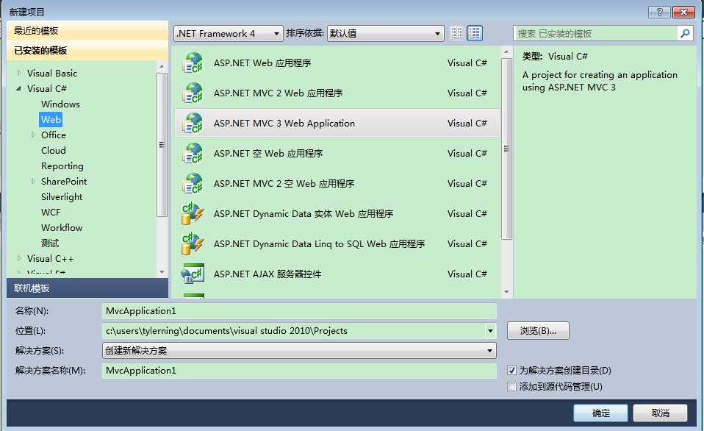Click the 搜索 已安装的模板 search box
This screenshot has height=431, width=704.
595,33
